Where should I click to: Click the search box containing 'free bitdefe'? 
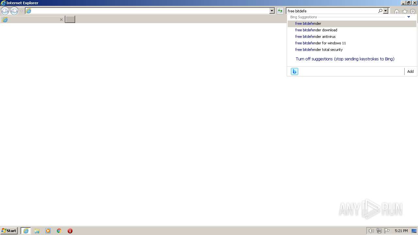click(332, 11)
